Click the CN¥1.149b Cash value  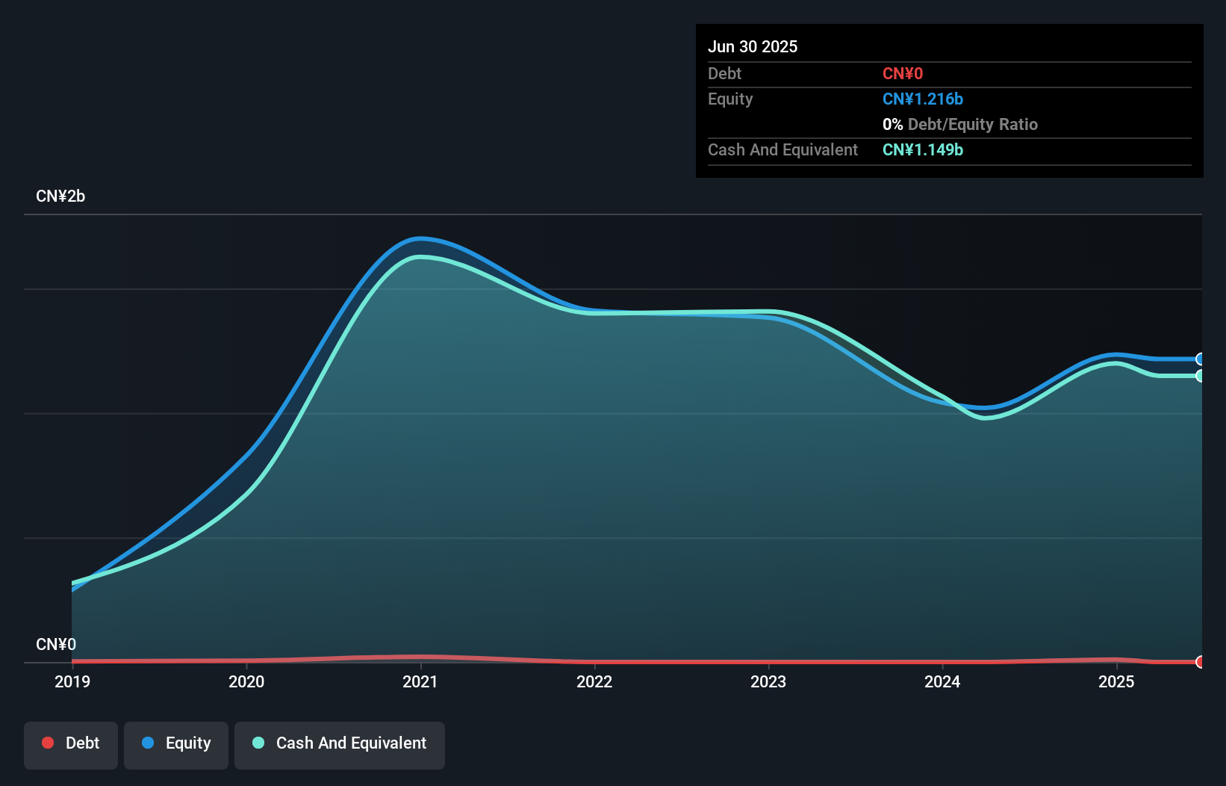(x=923, y=149)
